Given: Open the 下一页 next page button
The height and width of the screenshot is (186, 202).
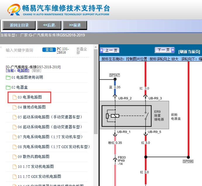Looking at the screenshot, I should pyautogui.click(x=165, y=50).
